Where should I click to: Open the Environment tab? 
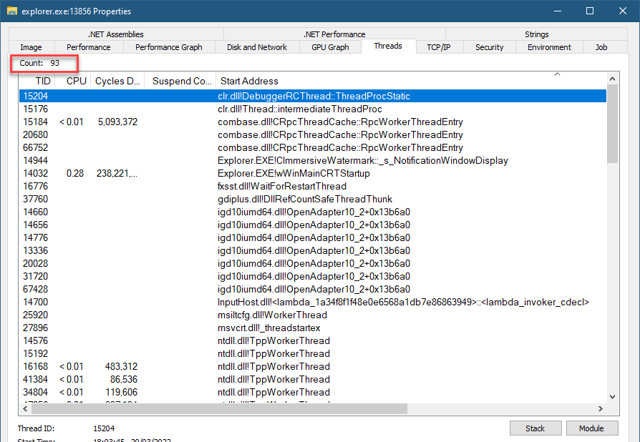[550, 47]
